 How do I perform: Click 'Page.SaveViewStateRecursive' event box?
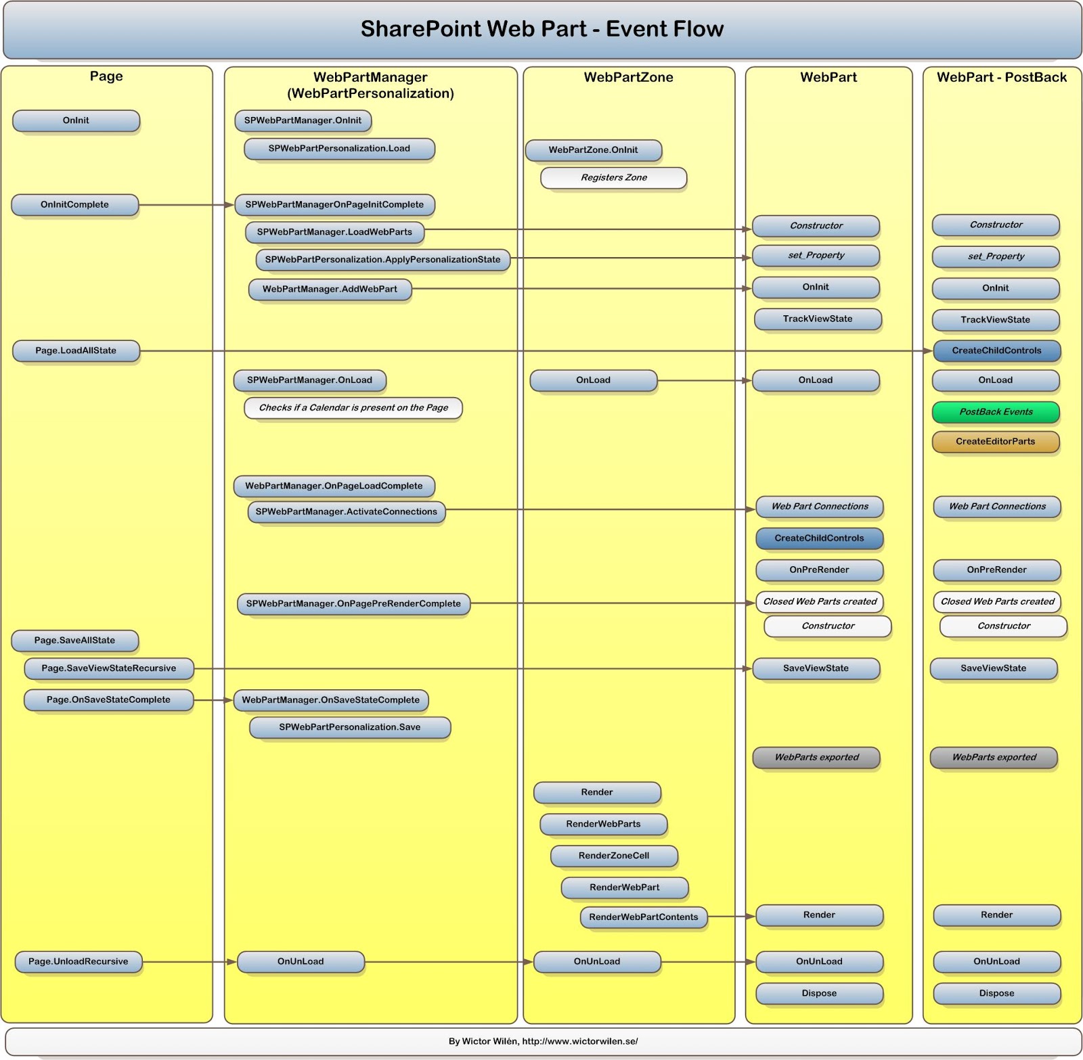coord(109,668)
